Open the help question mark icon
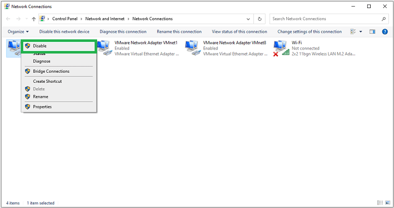 (385, 32)
